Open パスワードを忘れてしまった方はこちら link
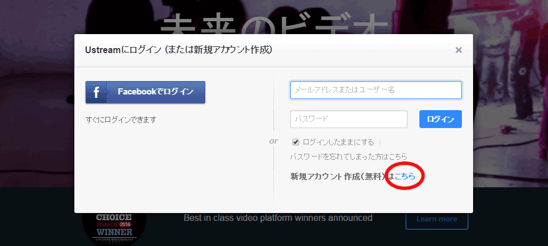The image size is (548, 246). click(x=348, y=157)
